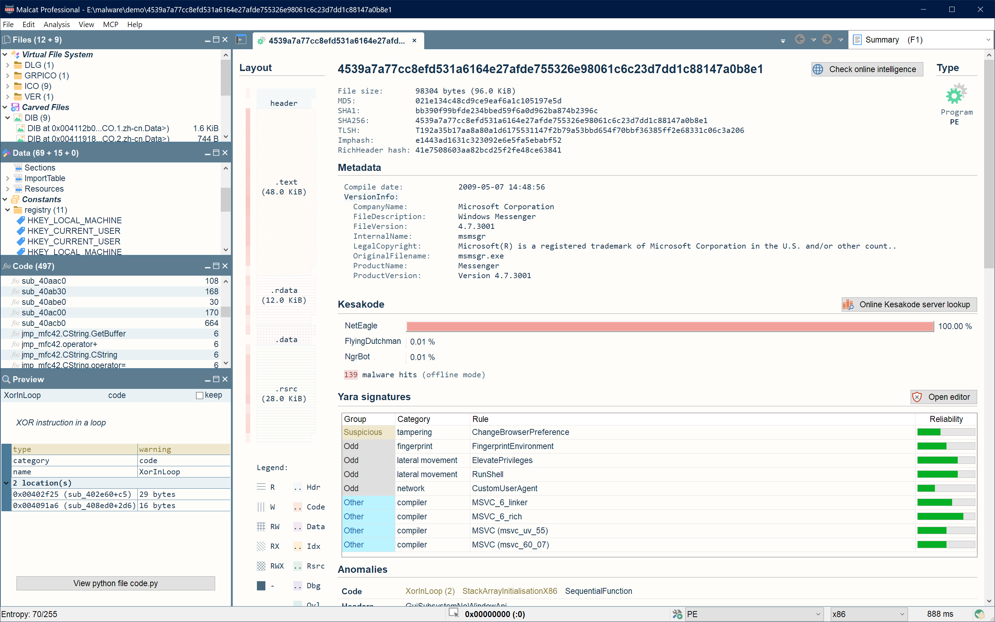Maximize the Data panel
Viewport: 995px width, 622px height.
point(216,153)
